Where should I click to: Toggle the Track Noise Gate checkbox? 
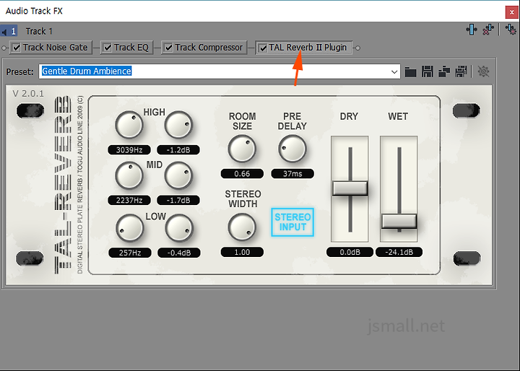tap(16, 48)
